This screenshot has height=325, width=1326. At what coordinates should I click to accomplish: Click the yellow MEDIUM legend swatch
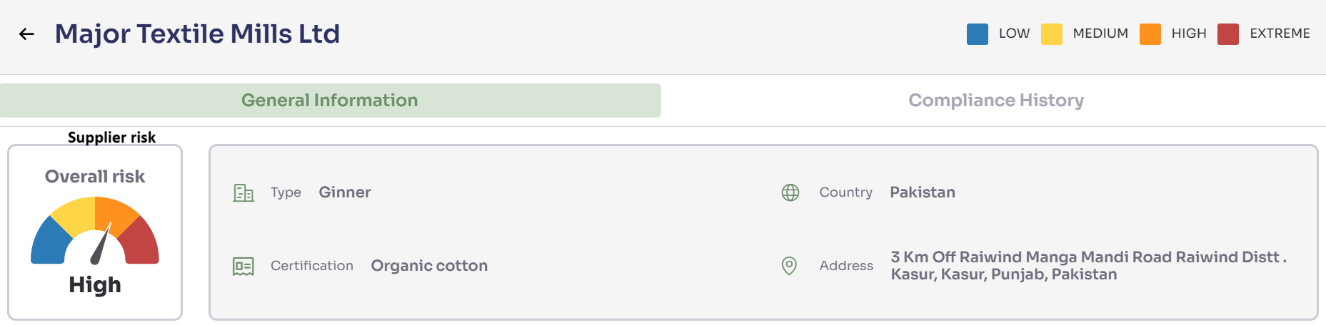point(1052,34)
